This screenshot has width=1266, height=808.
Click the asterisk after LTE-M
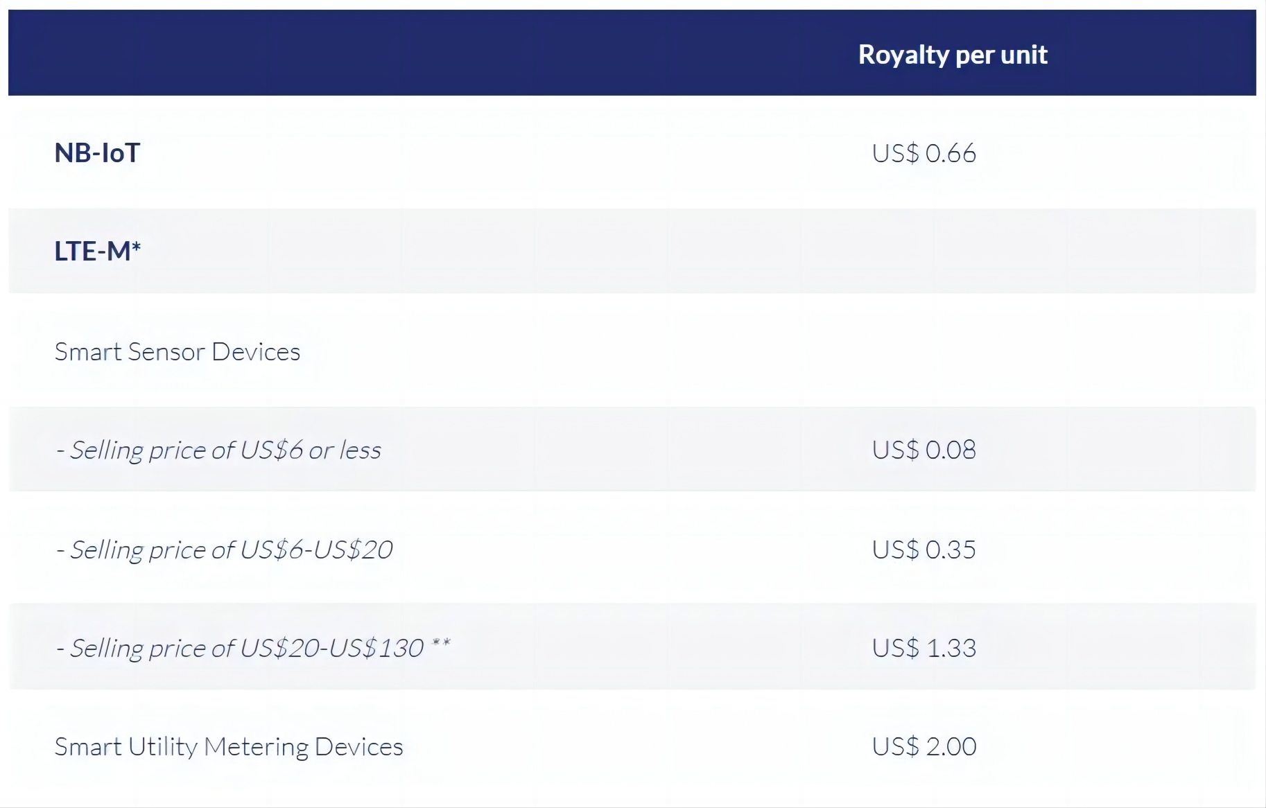(x=137, y=246)
